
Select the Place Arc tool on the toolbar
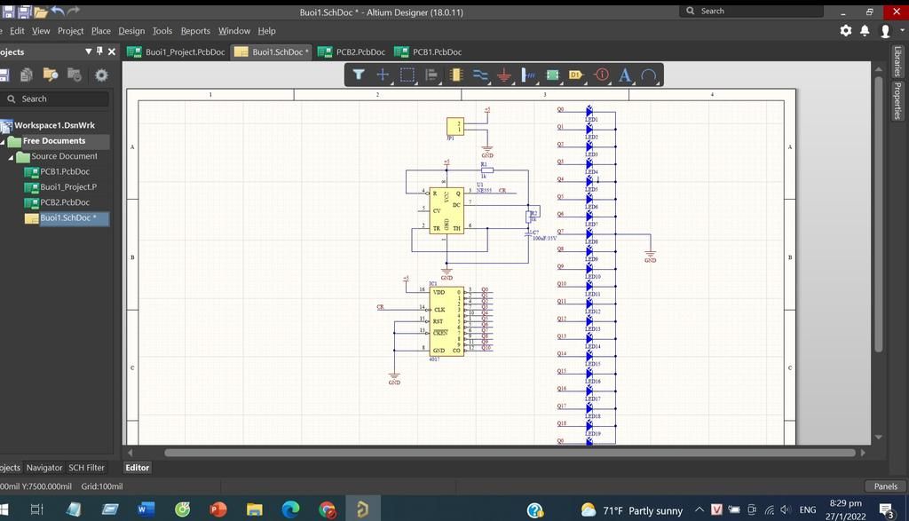(x=650, y=75)
